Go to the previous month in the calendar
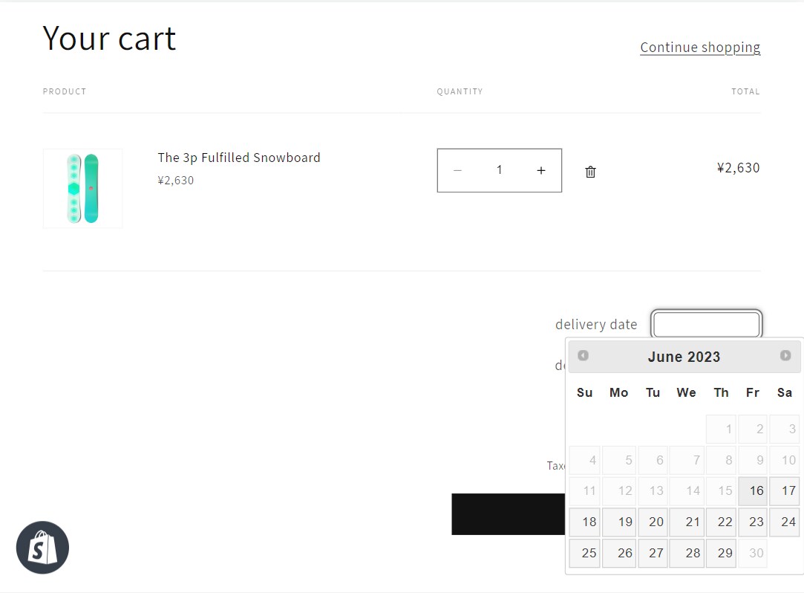Screen dimensions: 804x593 (583, 355)
